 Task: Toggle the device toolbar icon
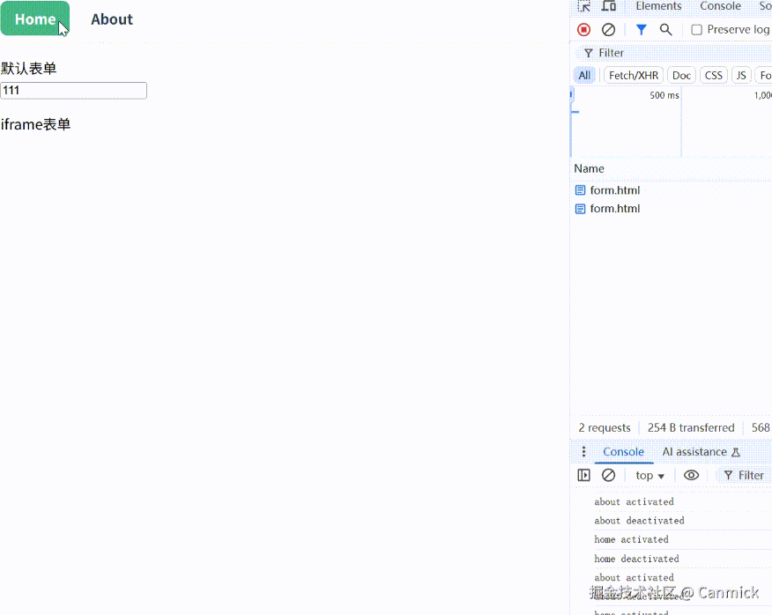[x=609, y=6]
